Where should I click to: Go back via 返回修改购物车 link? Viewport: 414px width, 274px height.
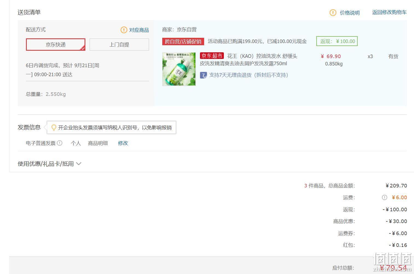coord(389,12)
